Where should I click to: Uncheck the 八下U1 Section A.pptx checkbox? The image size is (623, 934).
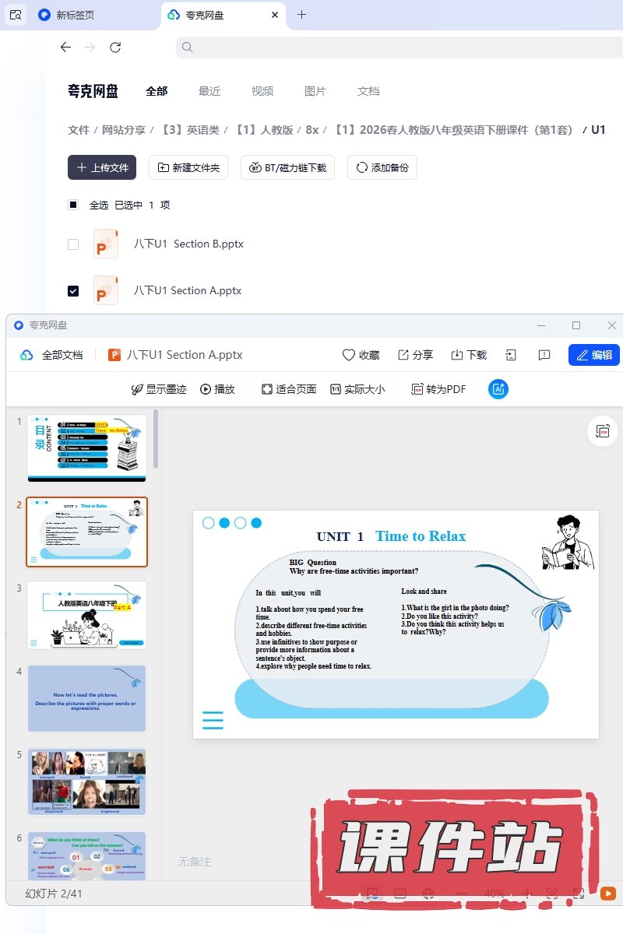click(73, 290)
